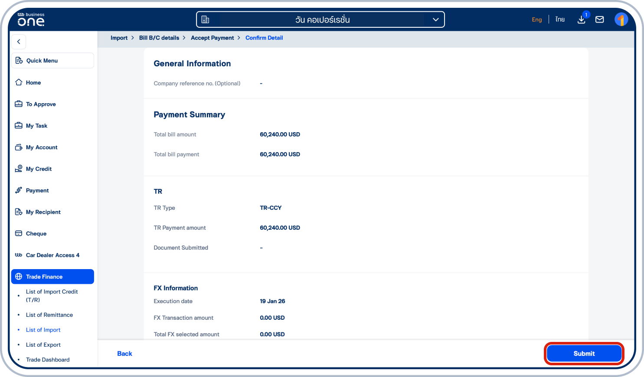This screenshot has width=644, height=377.
Task: Click the My Credit sidebar icon
Action: (x=19, y=169)
